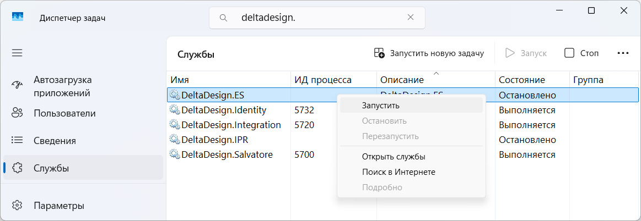Viewport: 641px width, 221px height.
Task: Select DeltaDesign.Integration service name
Action: click(x=231, y=125)
